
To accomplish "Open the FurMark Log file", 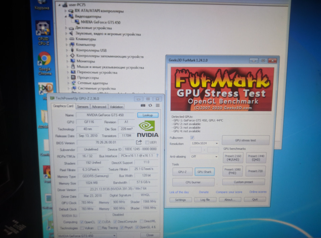I will 205,200.
